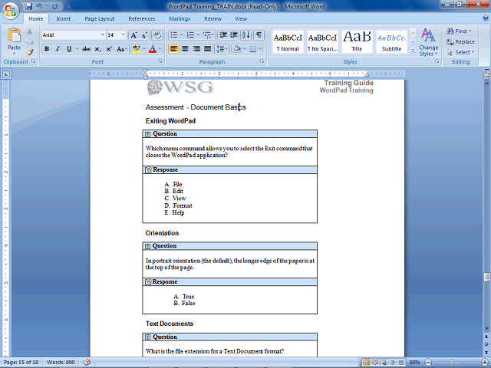Open Word Help question mark
491x368 pixels.
coord(486,18)
